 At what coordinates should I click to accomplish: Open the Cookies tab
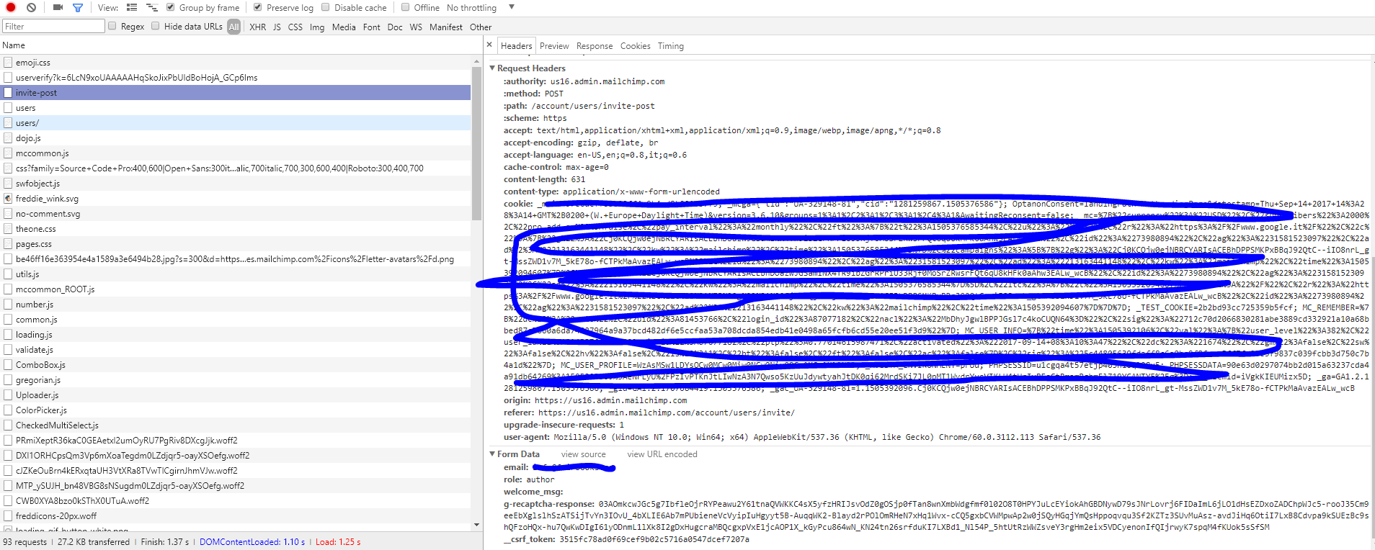click(x=636, y=45)
